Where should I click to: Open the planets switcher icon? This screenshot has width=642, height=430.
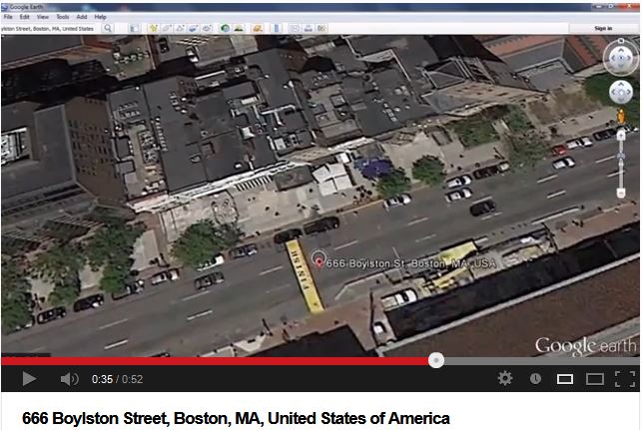coord(258,28)
